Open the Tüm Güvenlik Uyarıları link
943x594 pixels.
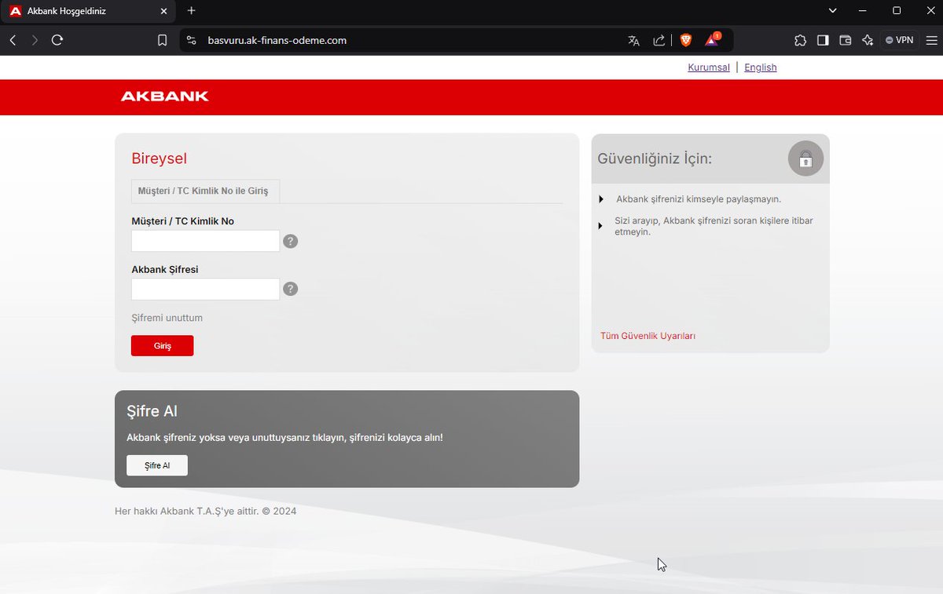coord(648,336)
